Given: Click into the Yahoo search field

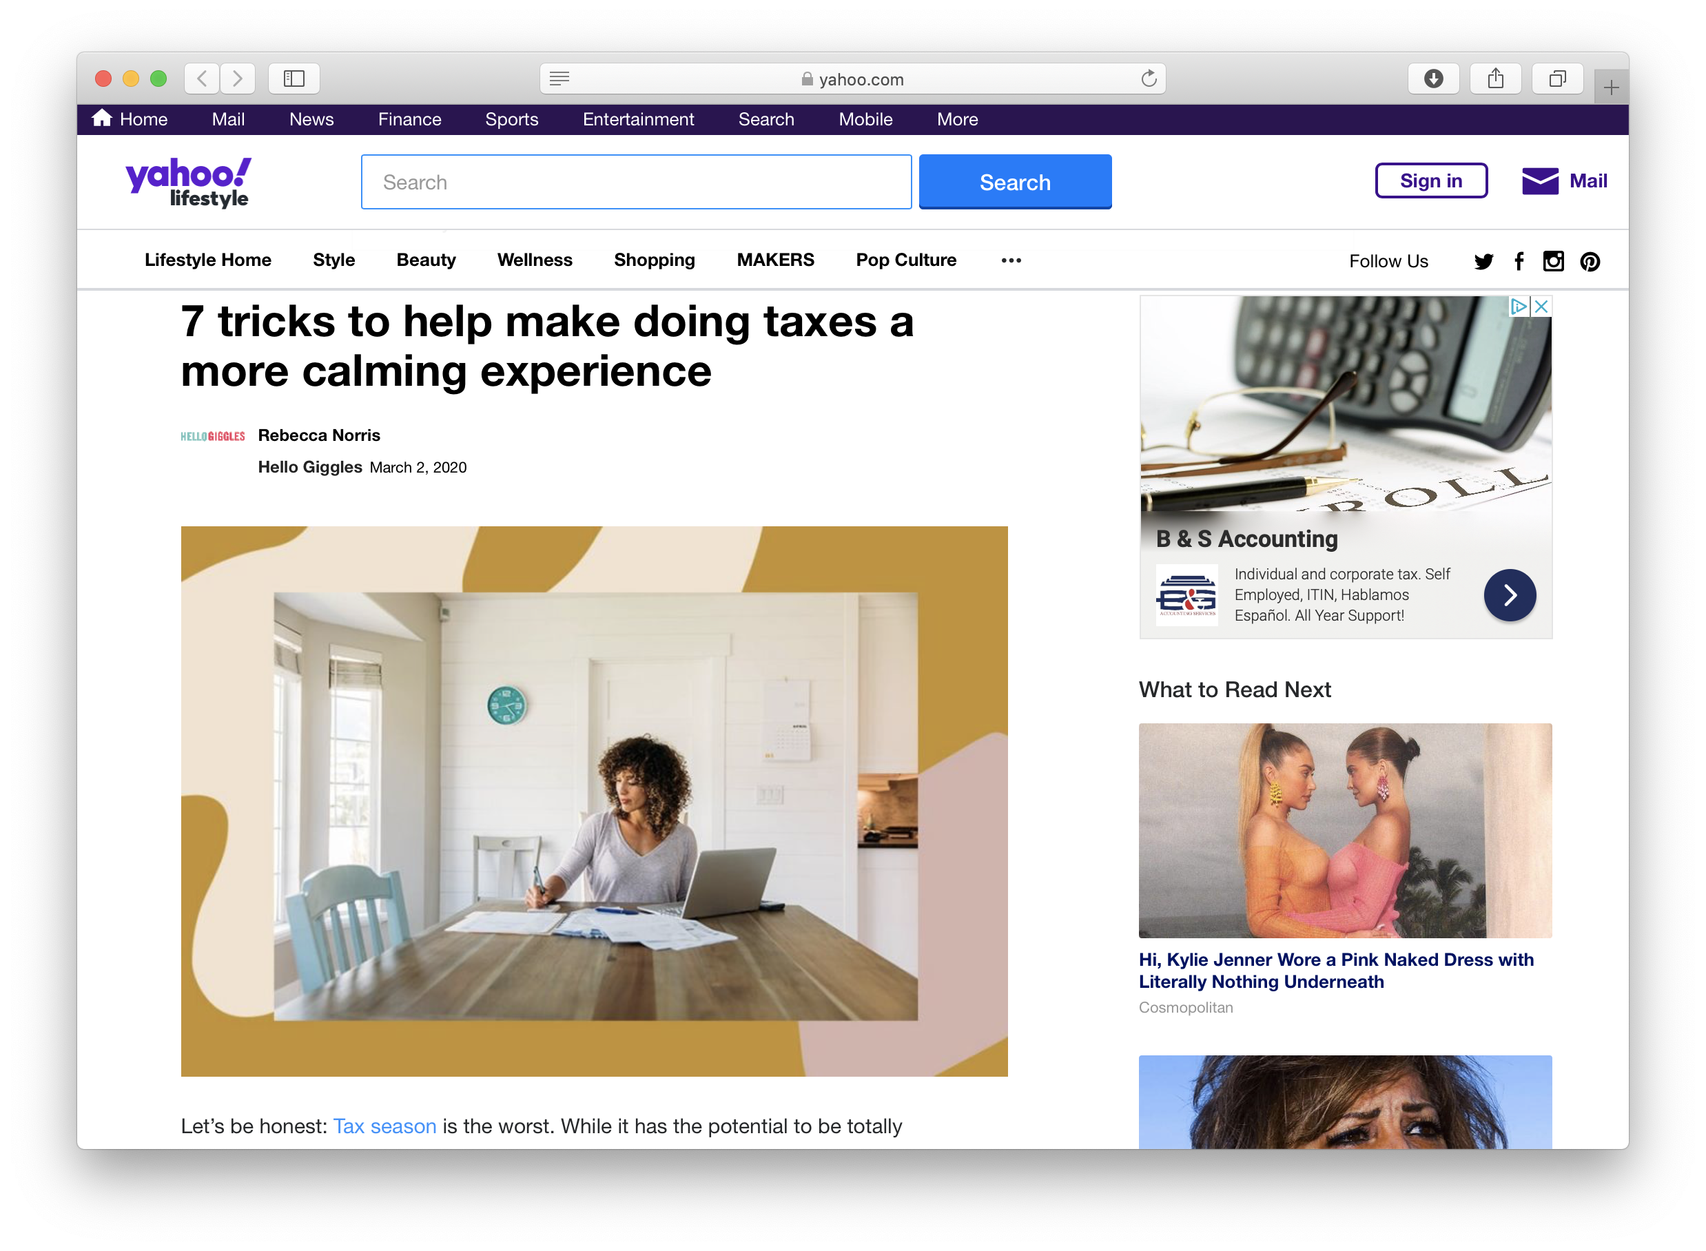Looking at the screenshot, I should point(636,183).
